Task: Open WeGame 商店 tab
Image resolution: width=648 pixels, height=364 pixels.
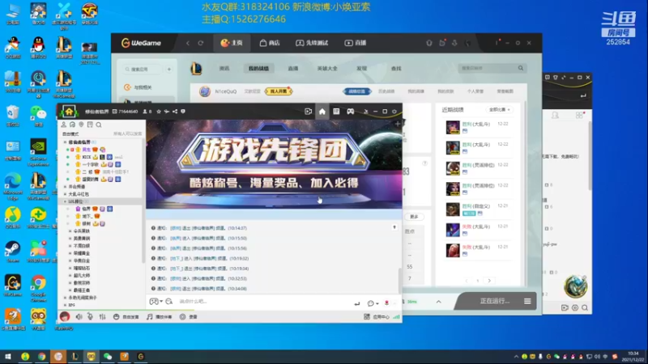Action: tap(270, 43)
